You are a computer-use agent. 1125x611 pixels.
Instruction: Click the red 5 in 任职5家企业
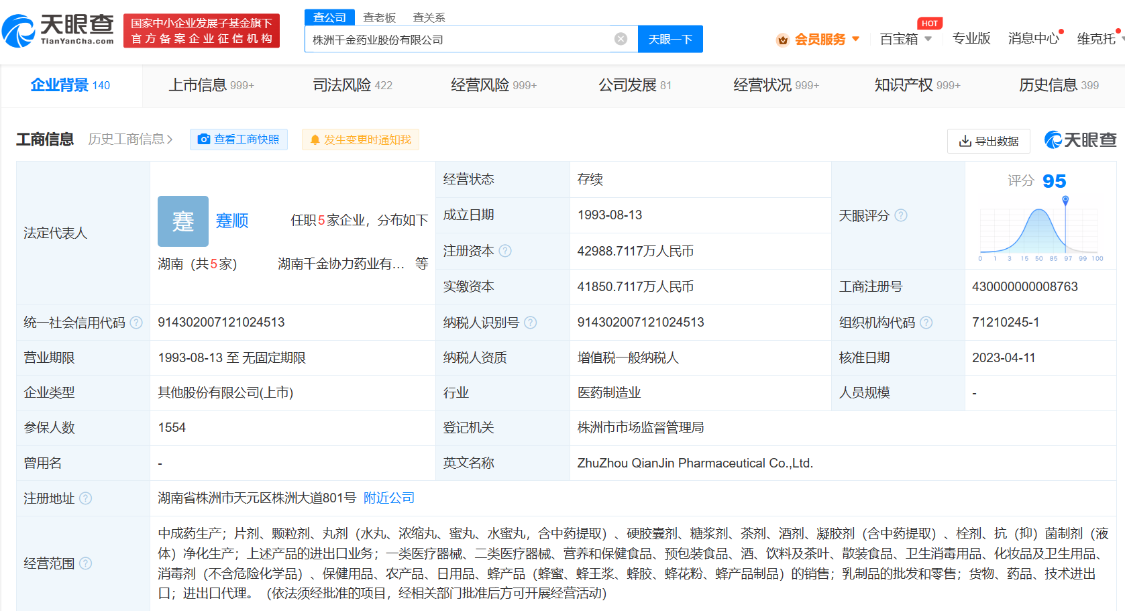[x=322, y=220]
